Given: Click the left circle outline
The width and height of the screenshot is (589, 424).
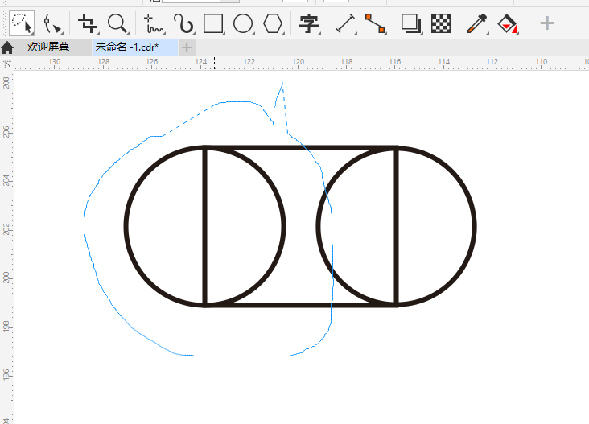Looking at the screenshot, I should pyautogui.click(x=125, y=226).
